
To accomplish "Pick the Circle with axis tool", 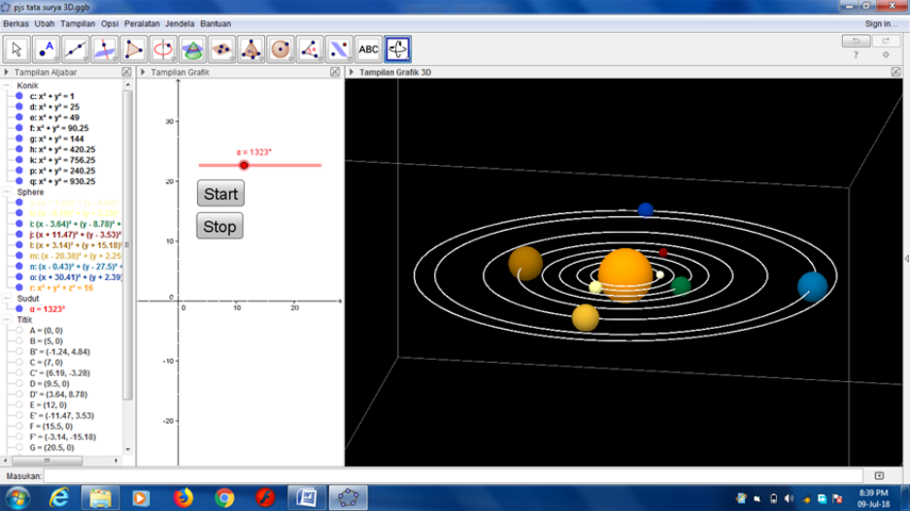I will click(163, 48).
